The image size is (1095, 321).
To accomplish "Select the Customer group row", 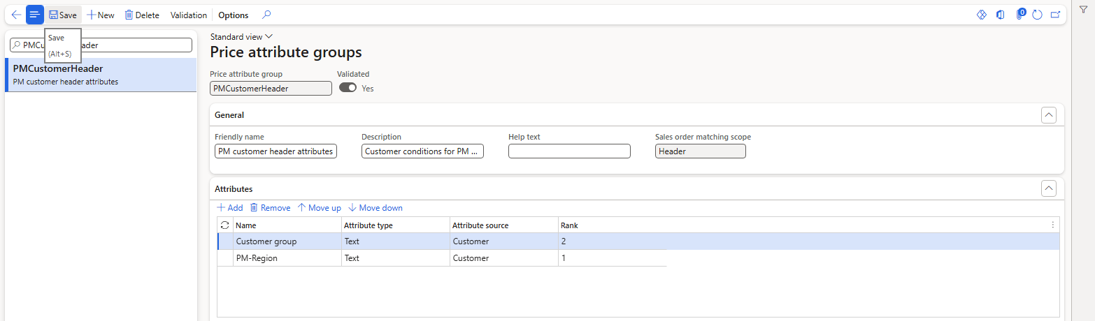I will 638,241.
